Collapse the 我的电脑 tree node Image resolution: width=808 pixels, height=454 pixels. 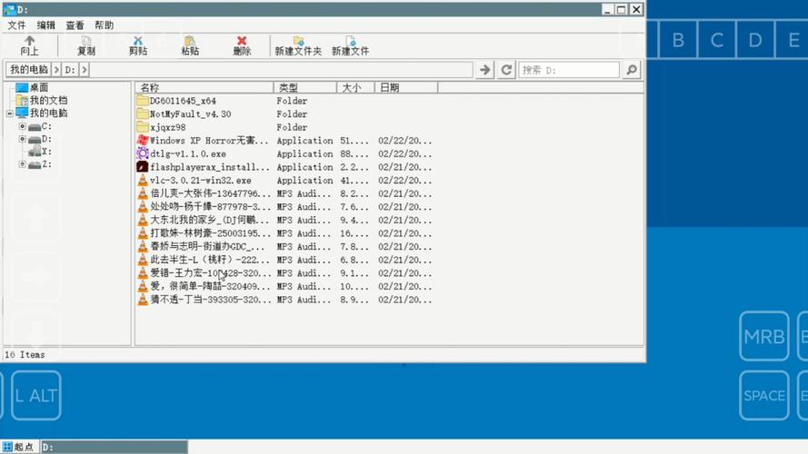[x=10, y=113]
